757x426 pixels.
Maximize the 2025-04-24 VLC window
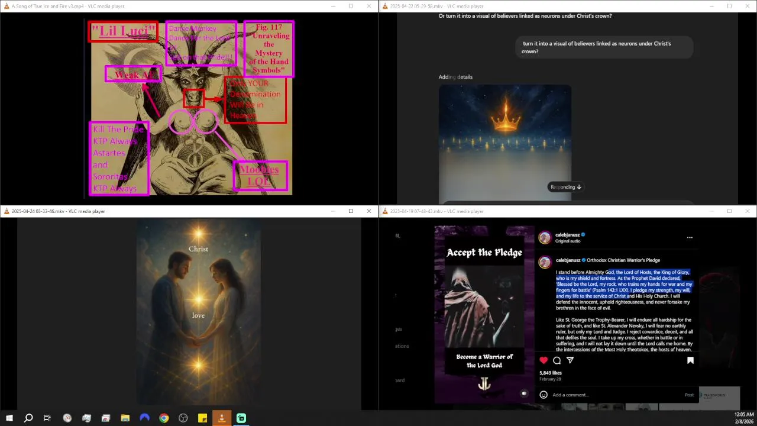tap(351, 211)
